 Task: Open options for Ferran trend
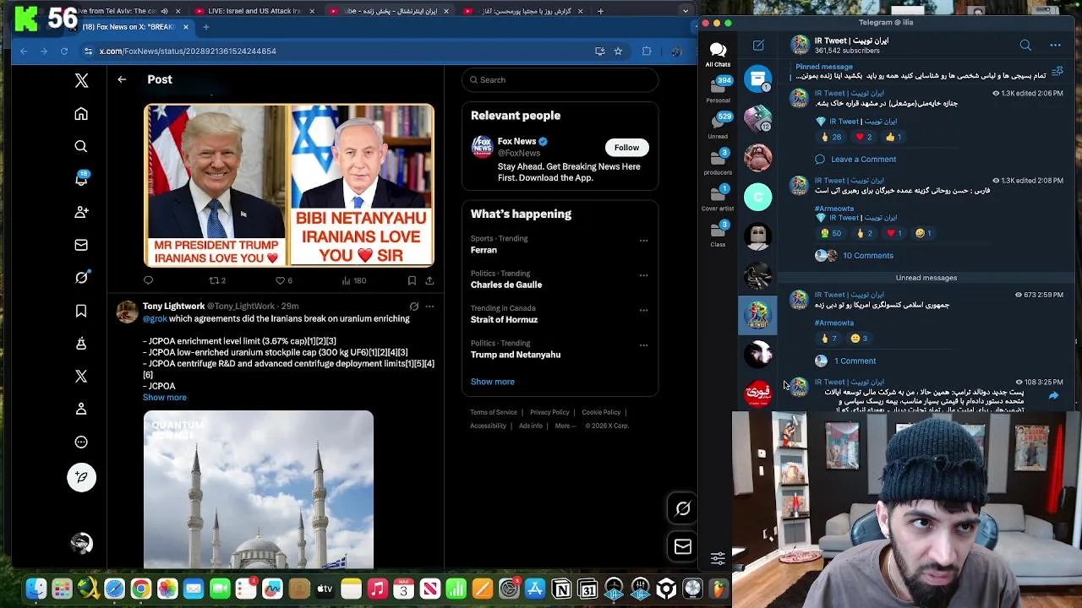tap(643, 241)
